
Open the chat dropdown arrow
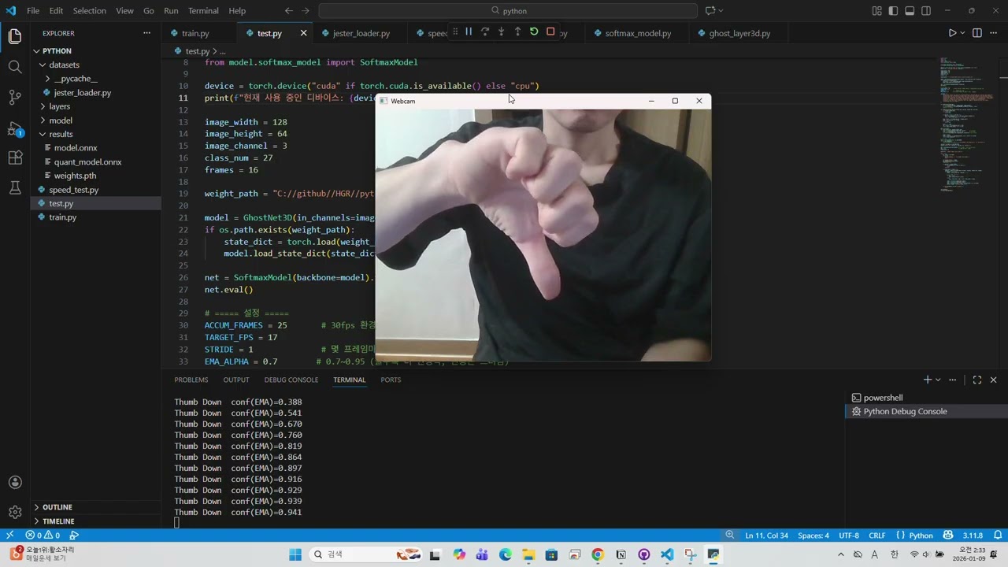(x=721, y=11)
